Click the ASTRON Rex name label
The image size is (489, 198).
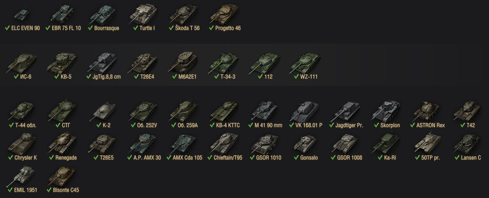pyautogui.click(x=430, y=125)
